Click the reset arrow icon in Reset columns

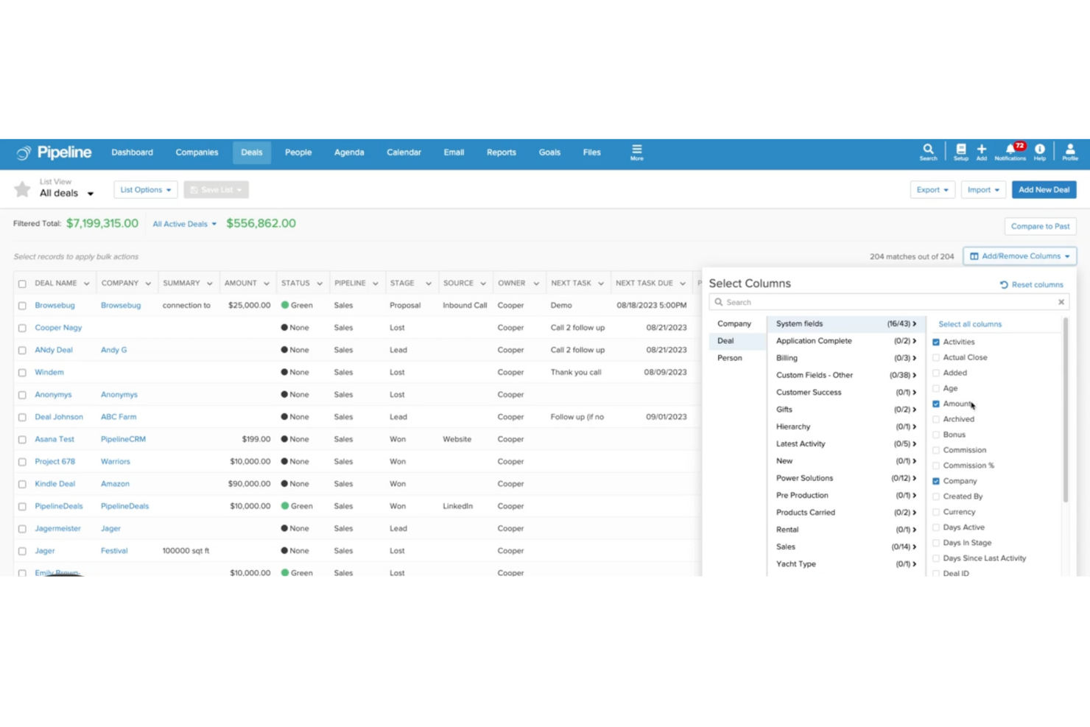point(1003,284)
